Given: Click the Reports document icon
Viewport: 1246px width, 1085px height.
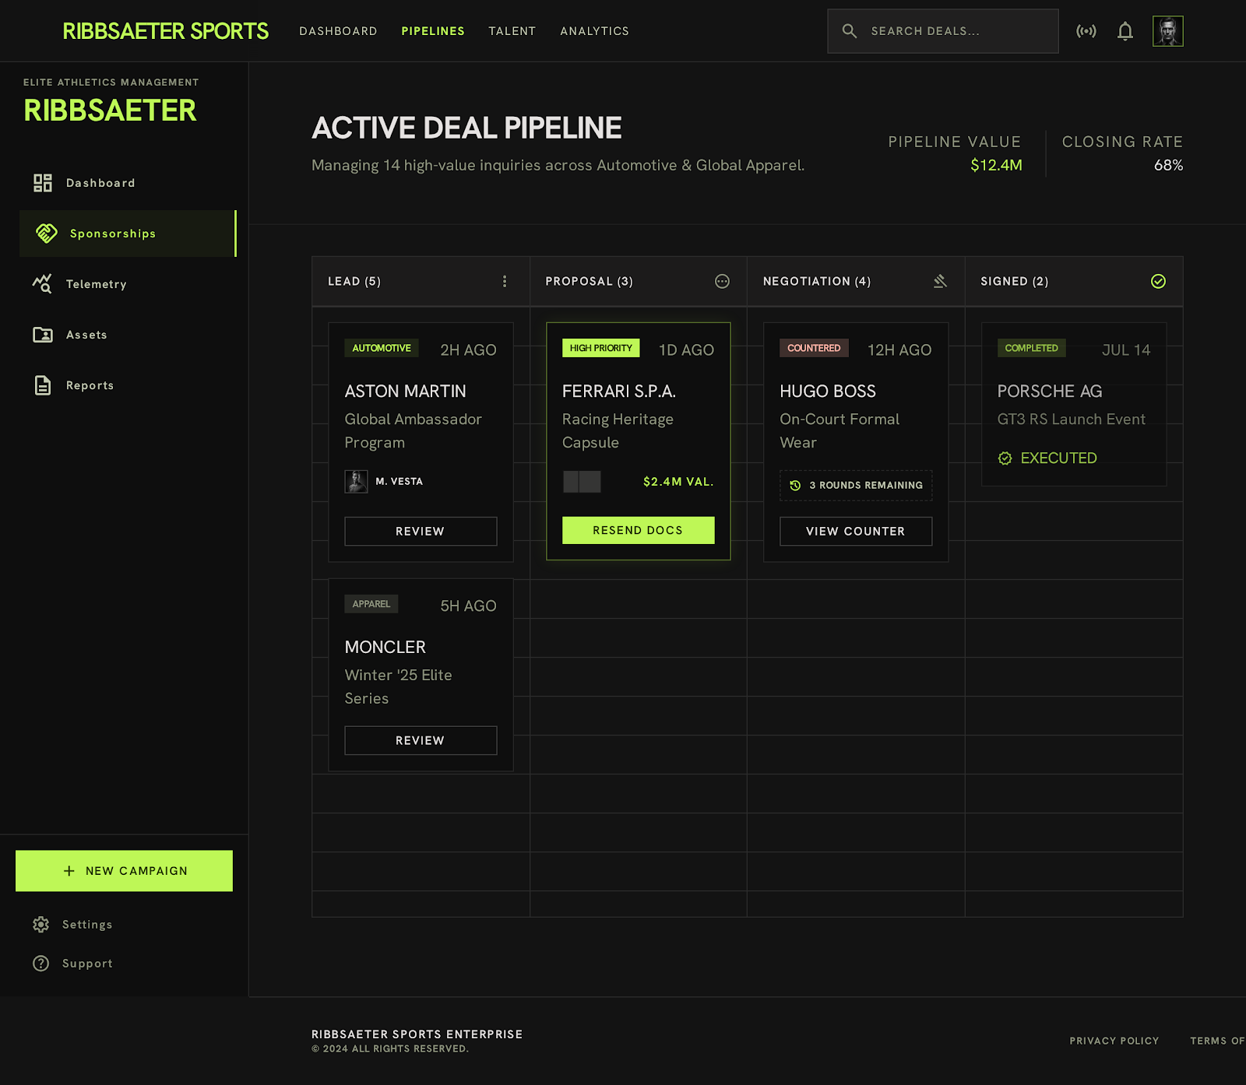Looking at the screenshot, I should coord(43,385).
